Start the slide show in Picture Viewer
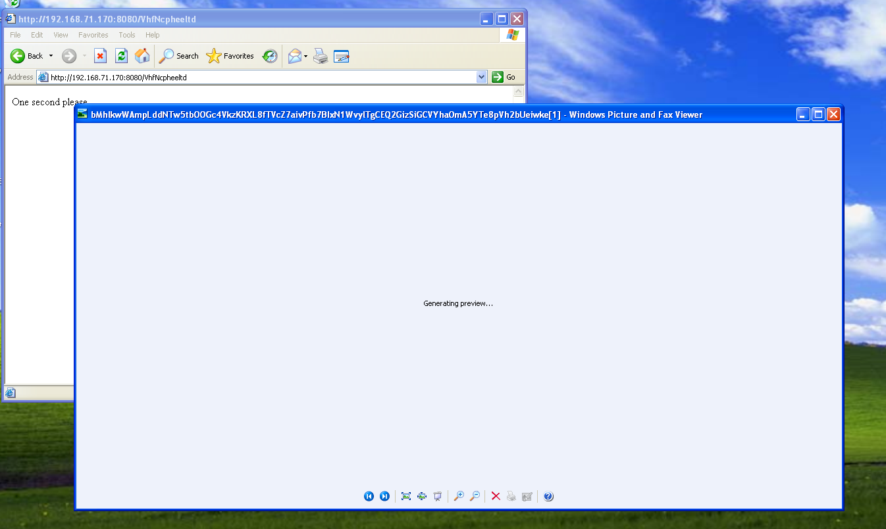Image resolution: width=886 pixels, height=529 pixels. pyautogui.click(x=438, y=496)
